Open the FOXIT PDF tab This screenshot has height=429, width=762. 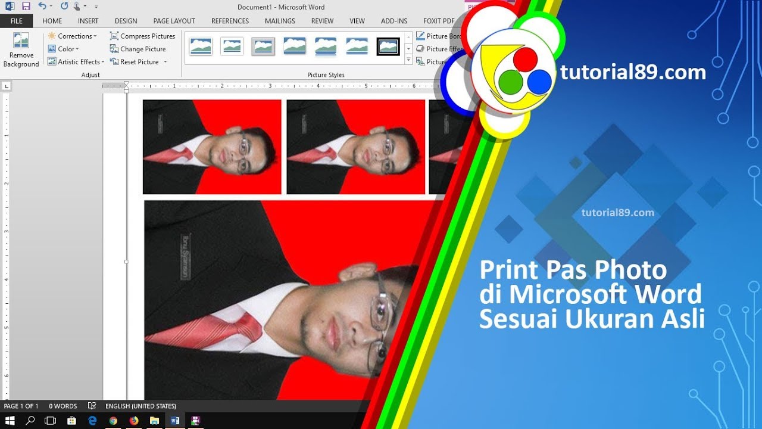[439, 21]
